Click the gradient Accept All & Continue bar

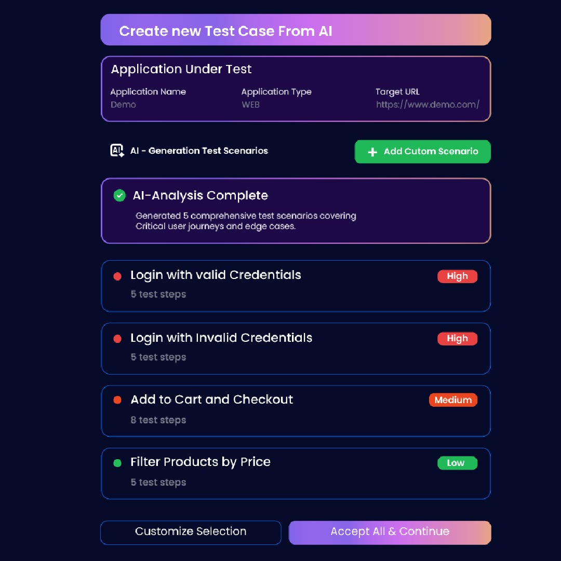(x=390, y=532)
